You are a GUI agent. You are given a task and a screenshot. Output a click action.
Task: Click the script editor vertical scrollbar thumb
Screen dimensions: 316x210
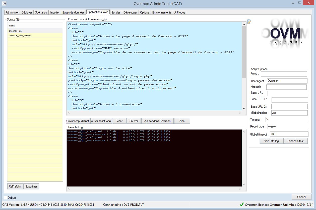coord(244,52)
